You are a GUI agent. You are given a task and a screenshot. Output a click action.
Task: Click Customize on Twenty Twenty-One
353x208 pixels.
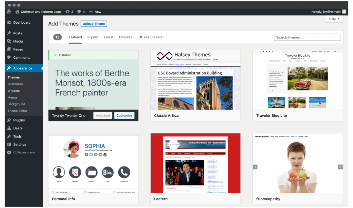124,115
